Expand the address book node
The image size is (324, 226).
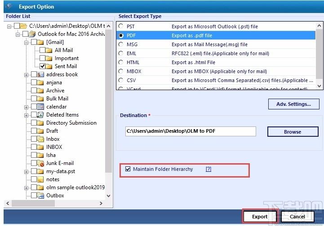26,75
